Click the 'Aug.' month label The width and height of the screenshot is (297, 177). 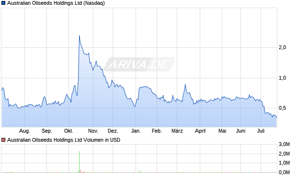(x=24, y=131)
